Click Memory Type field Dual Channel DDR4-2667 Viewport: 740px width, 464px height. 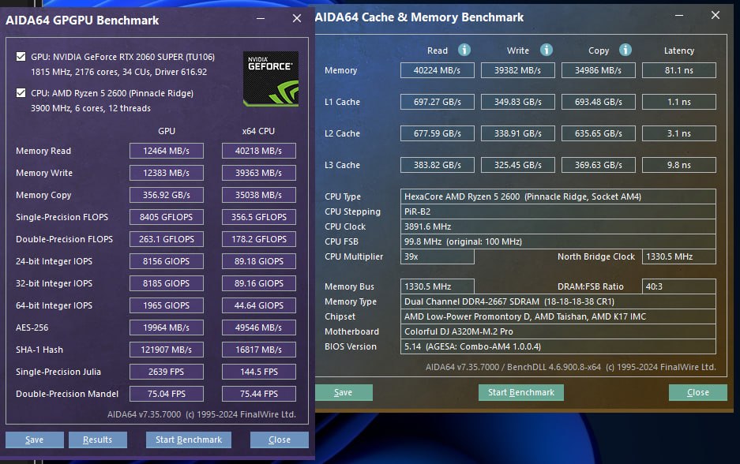tap(558, 301)
